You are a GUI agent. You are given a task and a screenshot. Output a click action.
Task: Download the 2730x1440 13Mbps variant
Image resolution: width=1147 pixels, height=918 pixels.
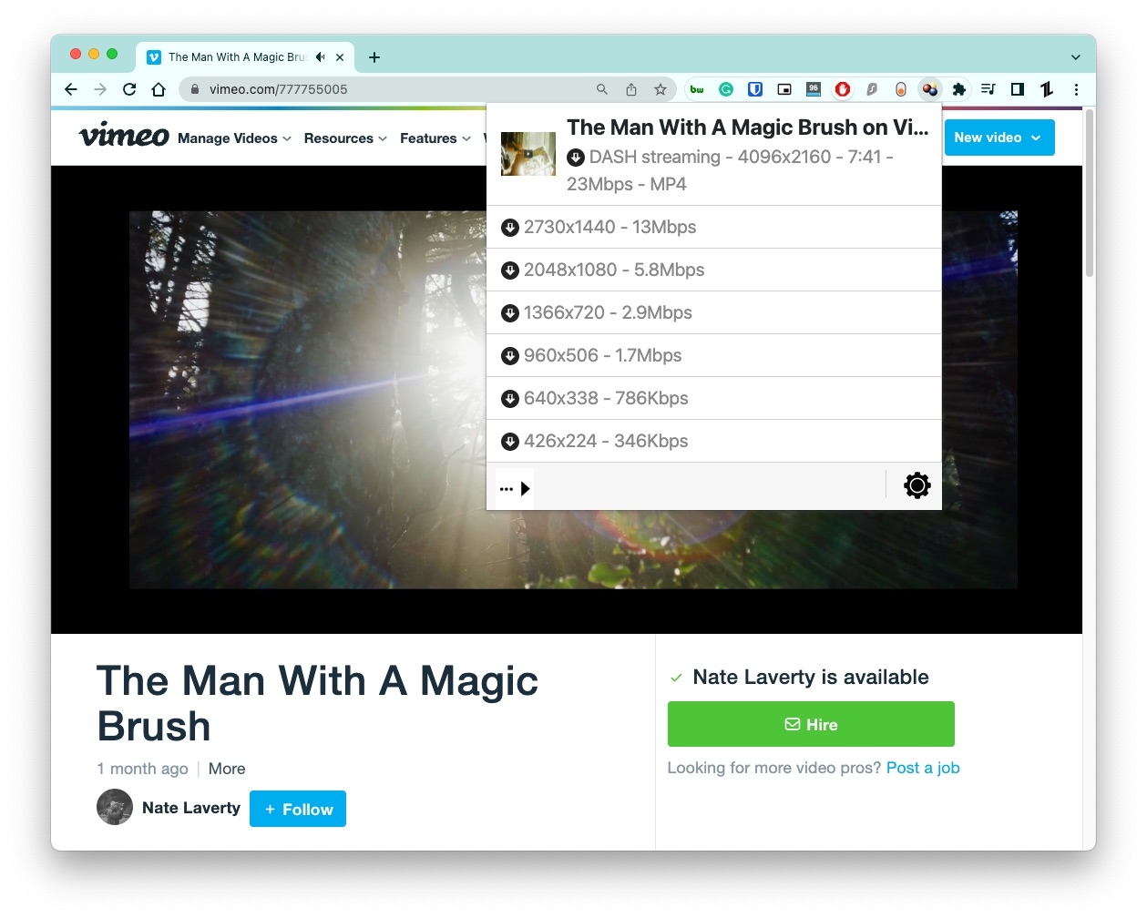pos(713,227)
